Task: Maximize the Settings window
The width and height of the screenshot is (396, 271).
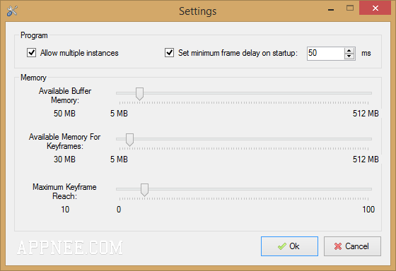Action: 350,8
